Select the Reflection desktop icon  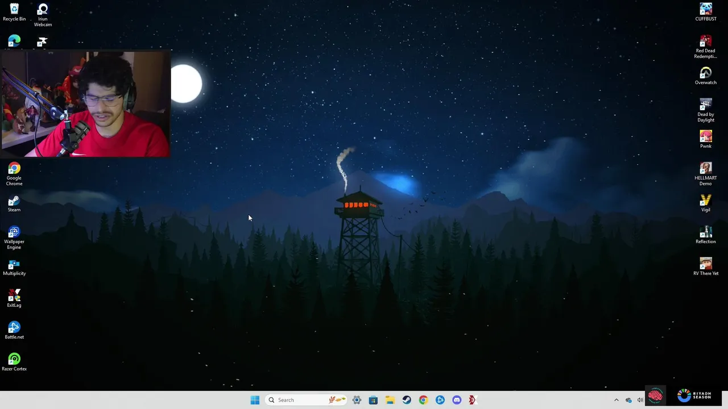coord(706,235)
